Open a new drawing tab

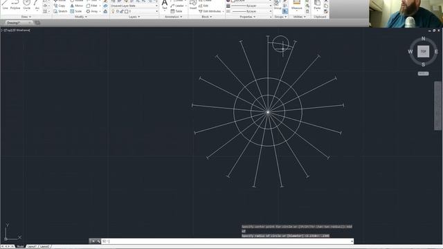[x=37, y=23]
